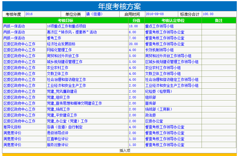This screenshot has height=156, width=238.
Task: Click 农业农村工作领导小组 unit cell
Action: pyautogui.click(x=173, y=68)
